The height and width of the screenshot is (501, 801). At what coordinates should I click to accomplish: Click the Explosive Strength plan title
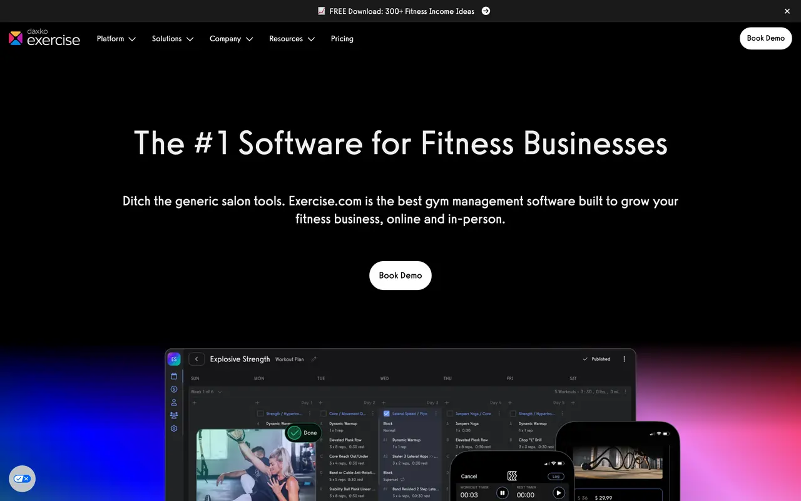pos(240,359)
